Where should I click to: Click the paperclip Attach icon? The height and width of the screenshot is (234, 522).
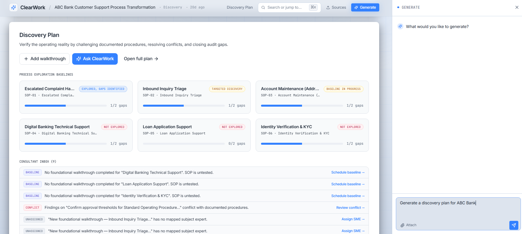pyautogui.click(x=402, y=225)
